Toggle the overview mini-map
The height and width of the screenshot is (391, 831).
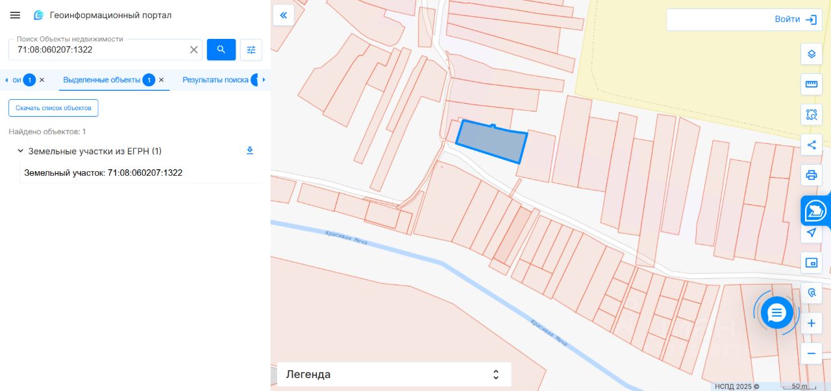812,263
